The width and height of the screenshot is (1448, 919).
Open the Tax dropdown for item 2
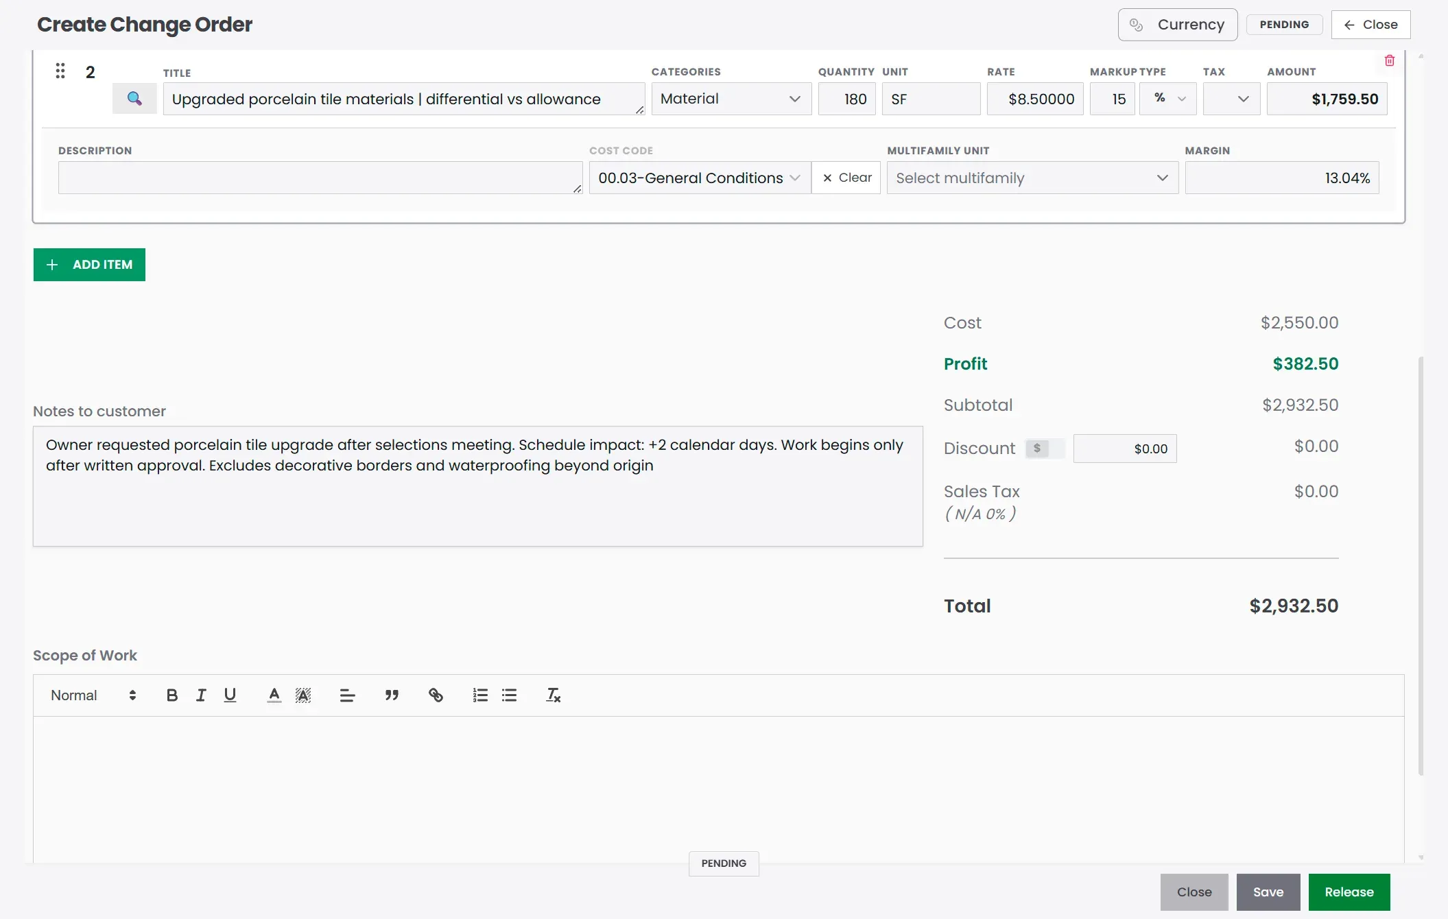pos(1231,99)
